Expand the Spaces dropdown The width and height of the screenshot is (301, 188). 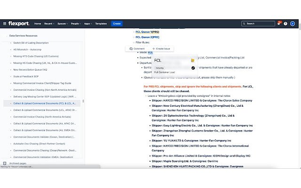click(x=63, y=23)
